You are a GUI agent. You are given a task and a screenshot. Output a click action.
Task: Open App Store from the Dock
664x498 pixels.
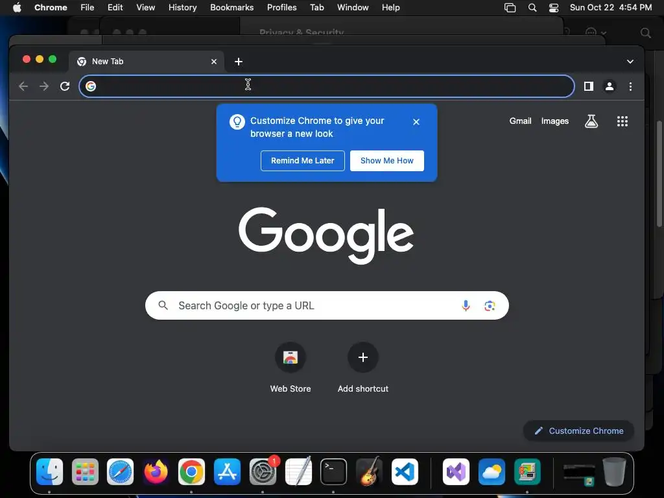click(228, 472)
